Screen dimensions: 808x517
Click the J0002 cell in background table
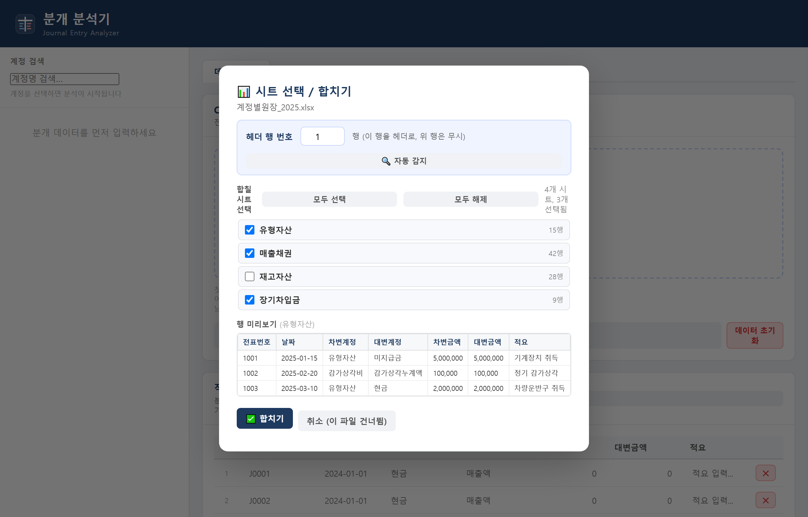[259, 501]
